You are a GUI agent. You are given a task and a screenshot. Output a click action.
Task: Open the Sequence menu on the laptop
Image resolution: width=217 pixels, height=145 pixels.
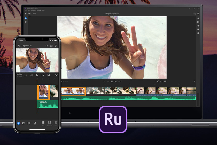point(33,10)
